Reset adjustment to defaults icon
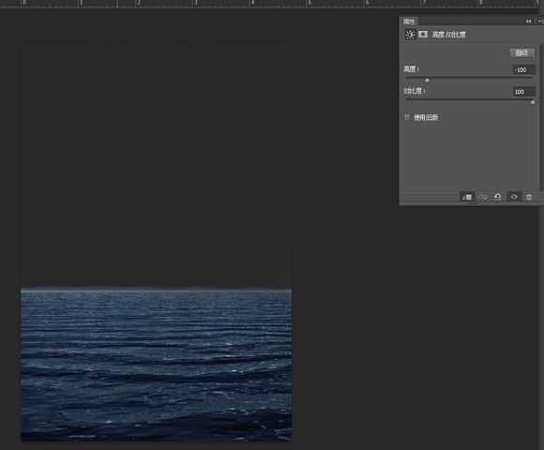This screenshot has width=544, height=450. [497, 197]
